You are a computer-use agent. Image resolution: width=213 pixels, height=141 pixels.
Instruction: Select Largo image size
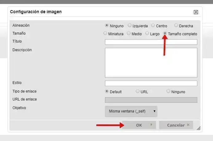point(147,33)
